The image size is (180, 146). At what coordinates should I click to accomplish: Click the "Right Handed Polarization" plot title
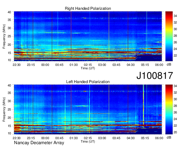coord(88,8)
